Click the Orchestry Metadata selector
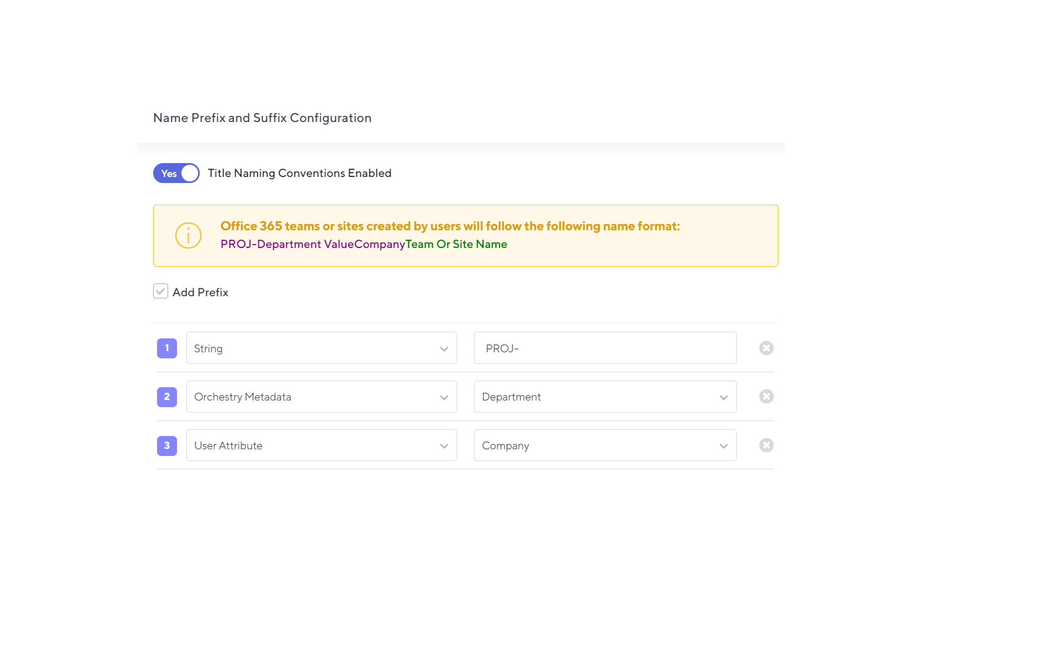Screen dimensions: 1057x669 point(321,397)
